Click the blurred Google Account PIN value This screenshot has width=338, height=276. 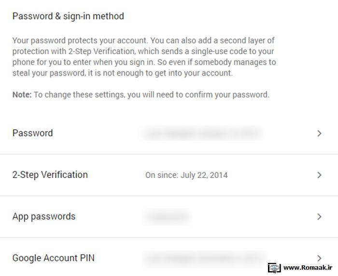pos(205,258)
